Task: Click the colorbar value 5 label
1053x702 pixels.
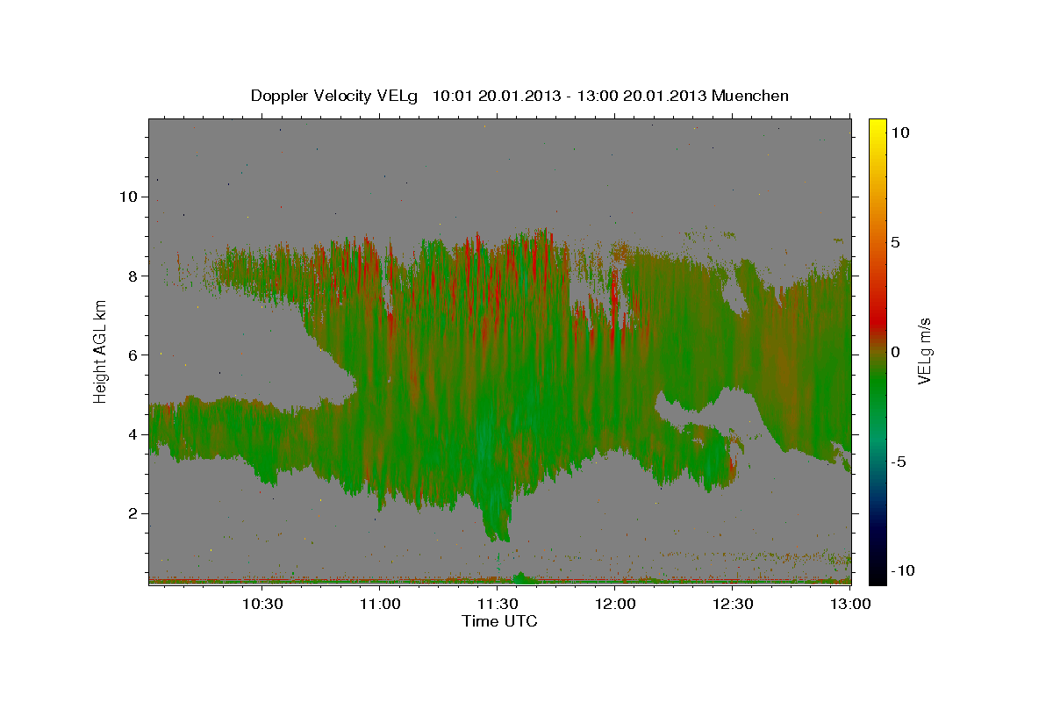Action: (895, 242)
